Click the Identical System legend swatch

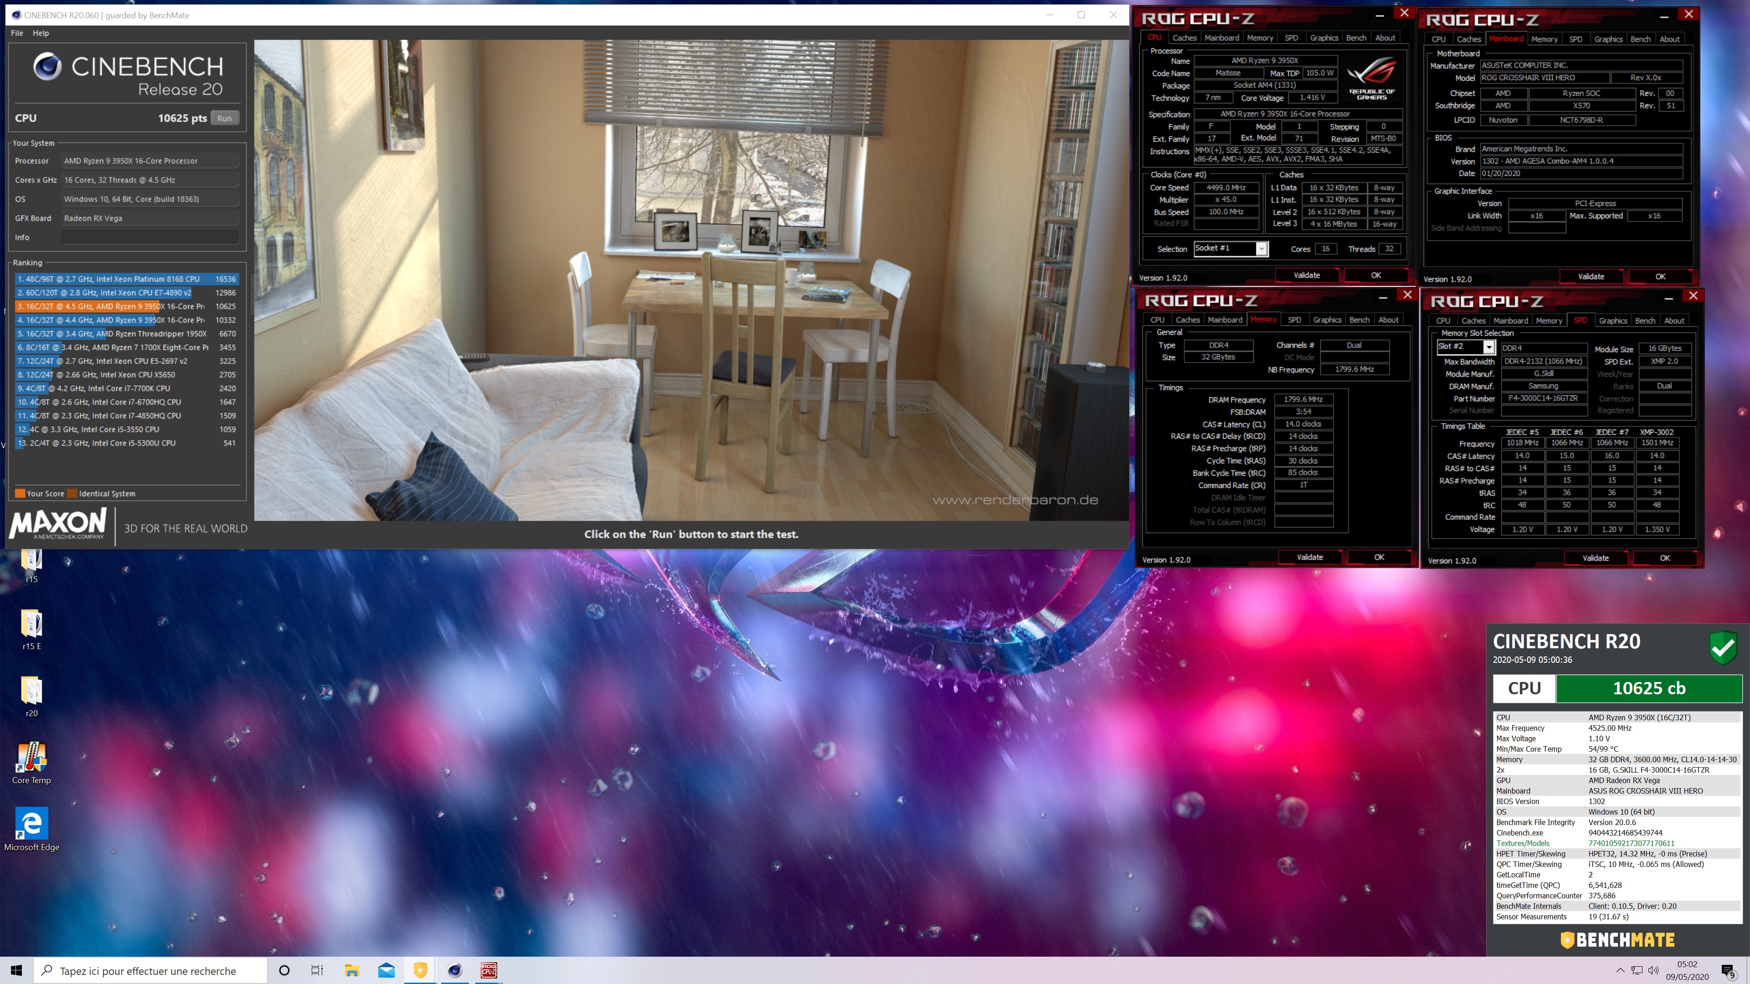[x=72, y=494]
